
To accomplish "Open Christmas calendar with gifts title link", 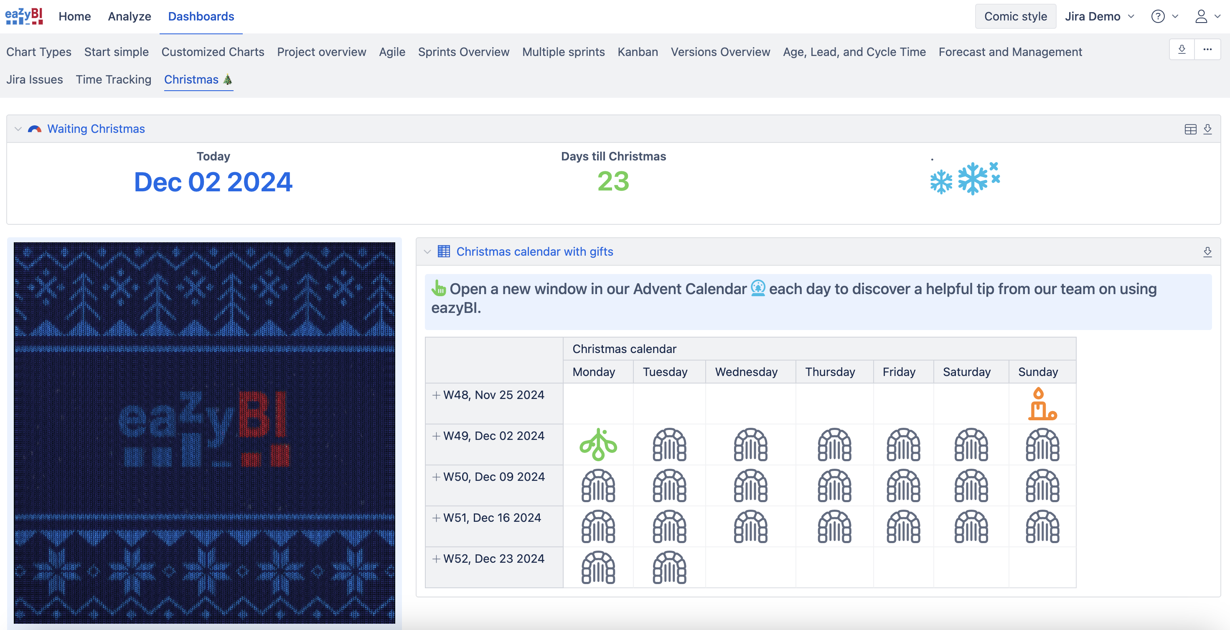I will pyautogui.click(x=535, y=251).
